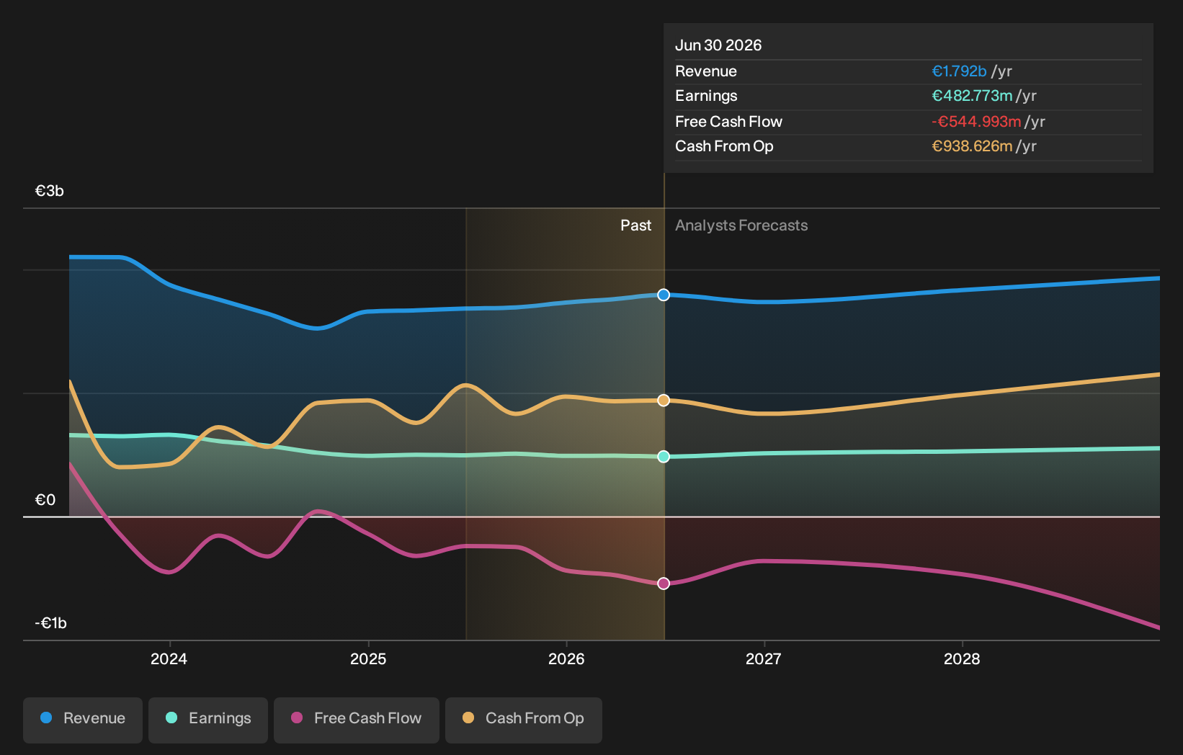Click the €482.773m earnings value
1183x755 pixels.
coord(972,96)
